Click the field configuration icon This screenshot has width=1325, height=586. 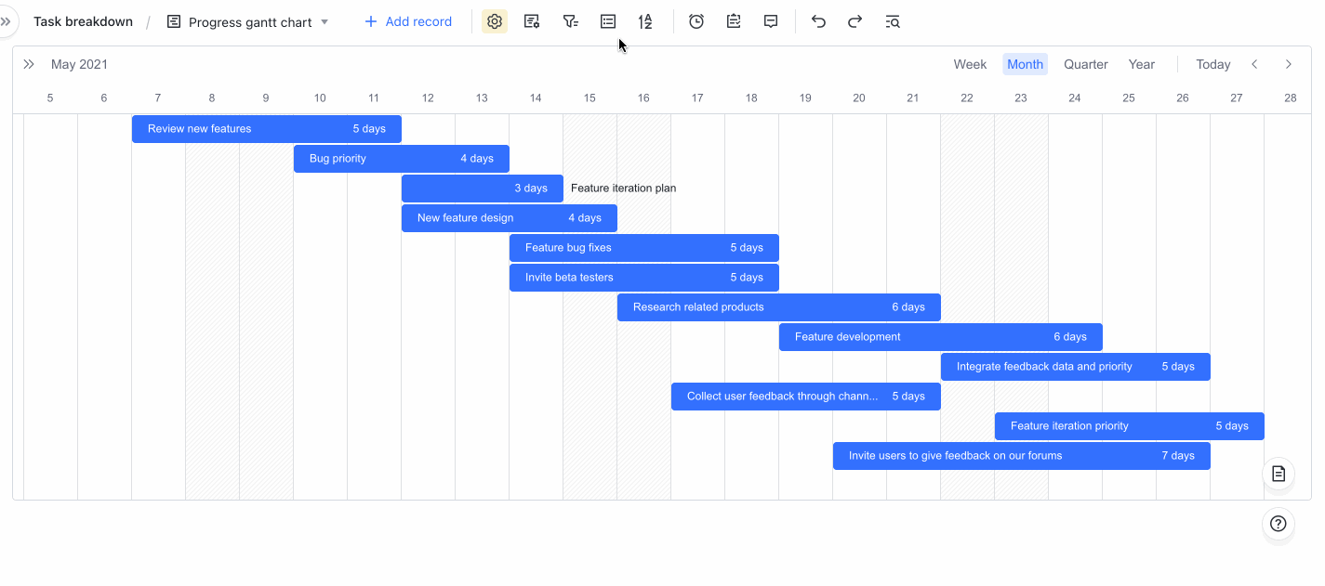coord(532,21)
